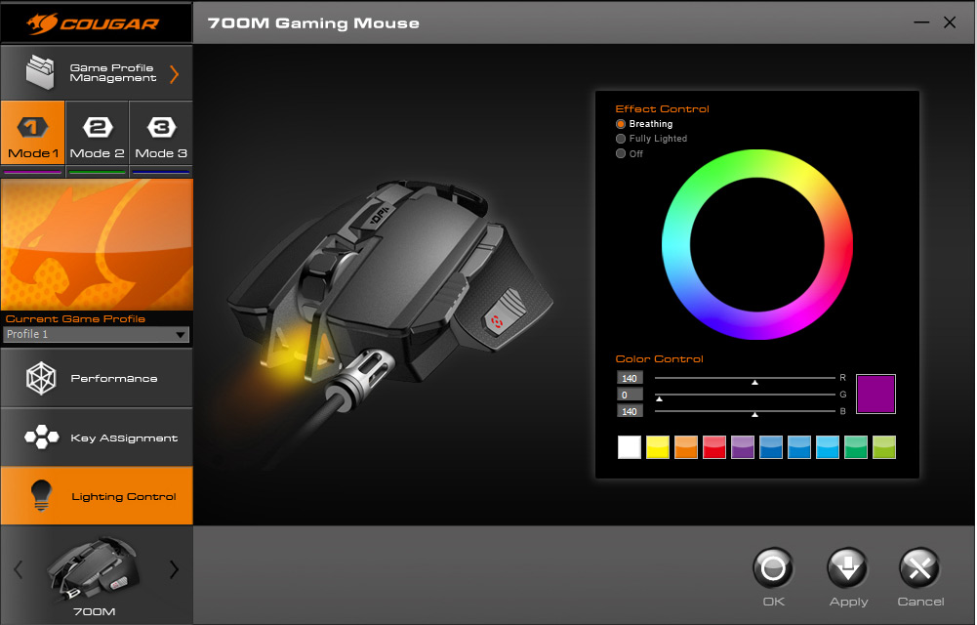977x625 pixels.
Task: Click the red R value input field
Action: 630,378
